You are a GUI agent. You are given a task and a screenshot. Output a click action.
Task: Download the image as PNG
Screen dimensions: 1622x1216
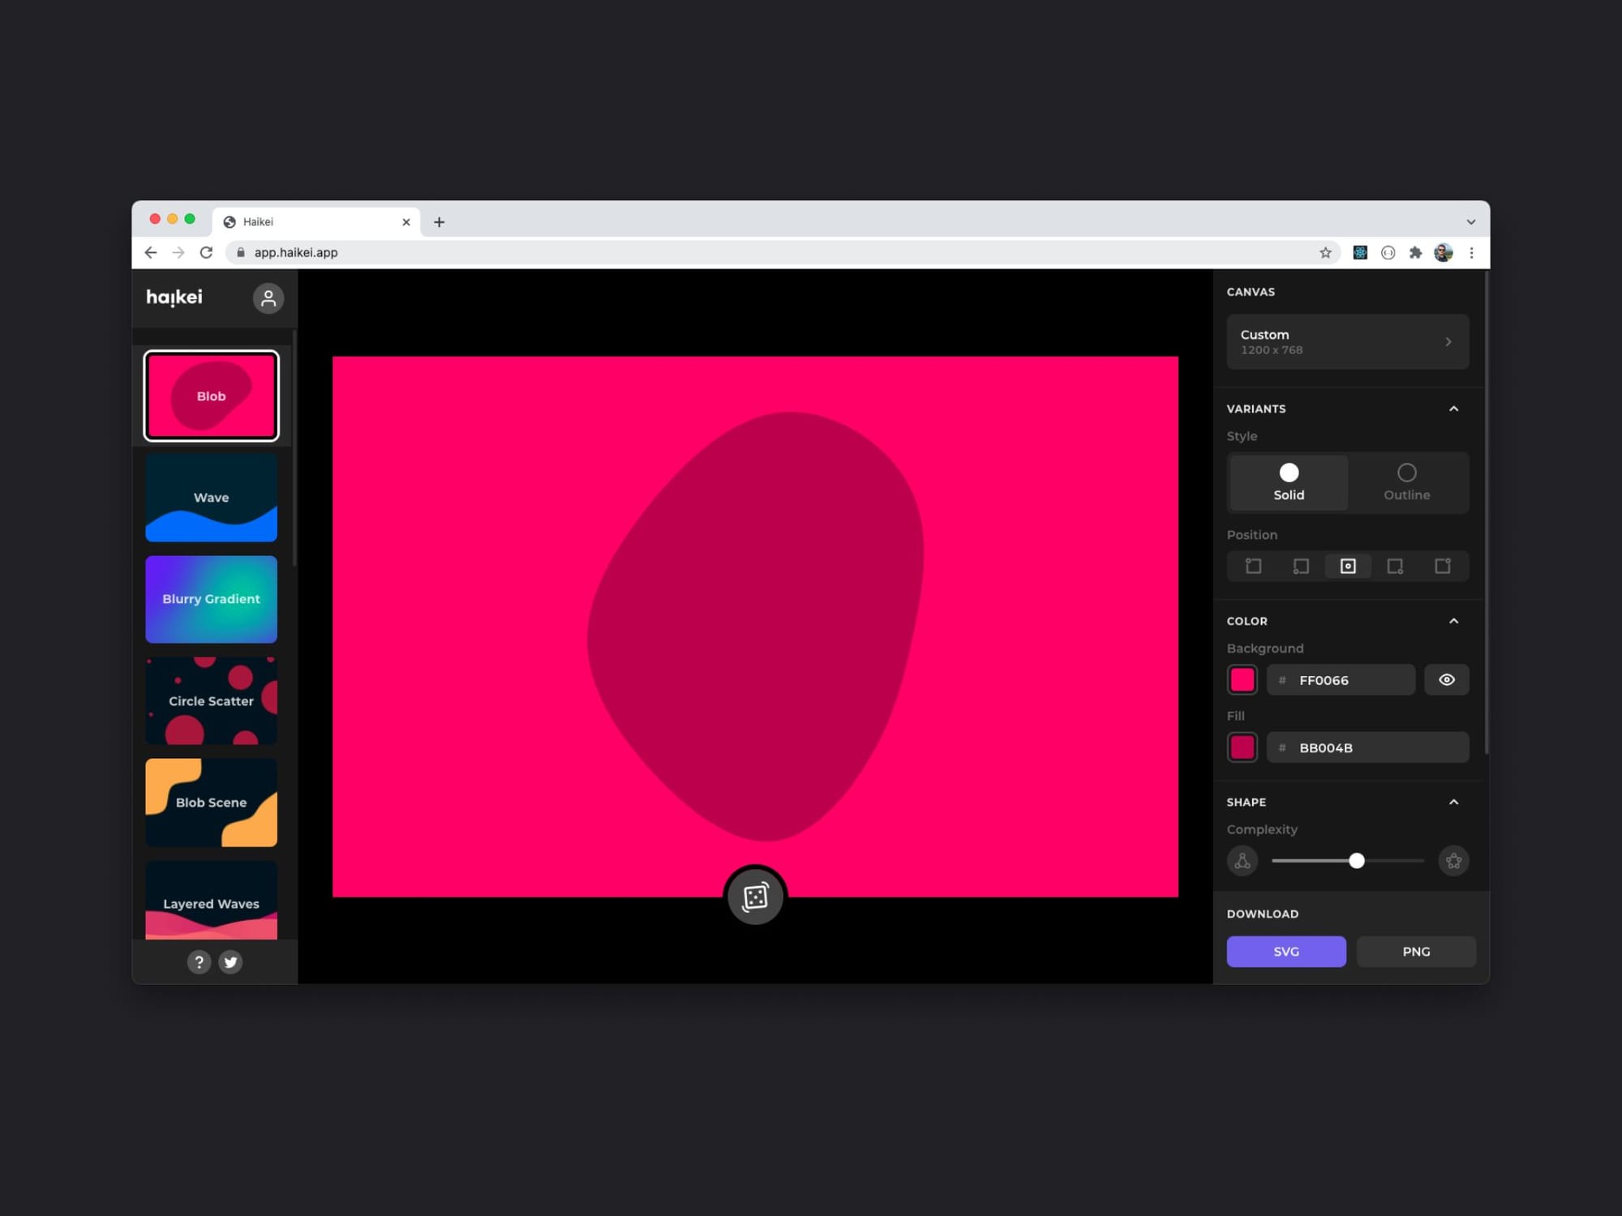click(x=1416, y=952)
